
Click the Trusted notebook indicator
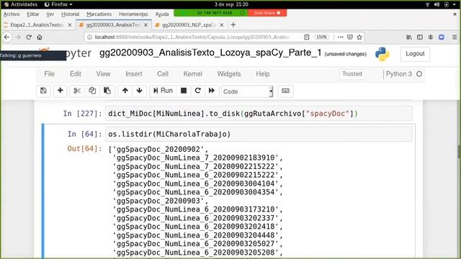tap(352, 74)
